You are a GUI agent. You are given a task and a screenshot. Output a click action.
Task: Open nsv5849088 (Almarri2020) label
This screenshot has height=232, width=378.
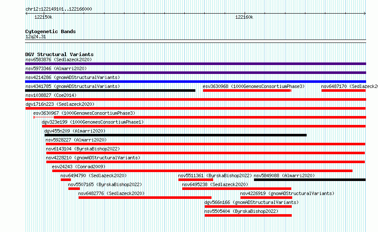[x=284, y=175]
